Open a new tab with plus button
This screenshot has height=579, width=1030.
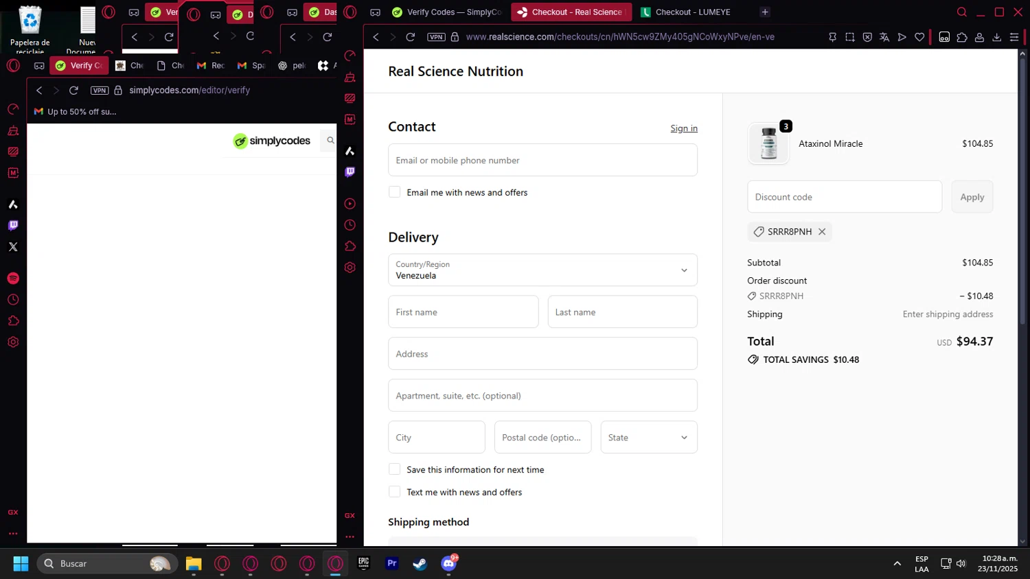[x=765, y=12]
